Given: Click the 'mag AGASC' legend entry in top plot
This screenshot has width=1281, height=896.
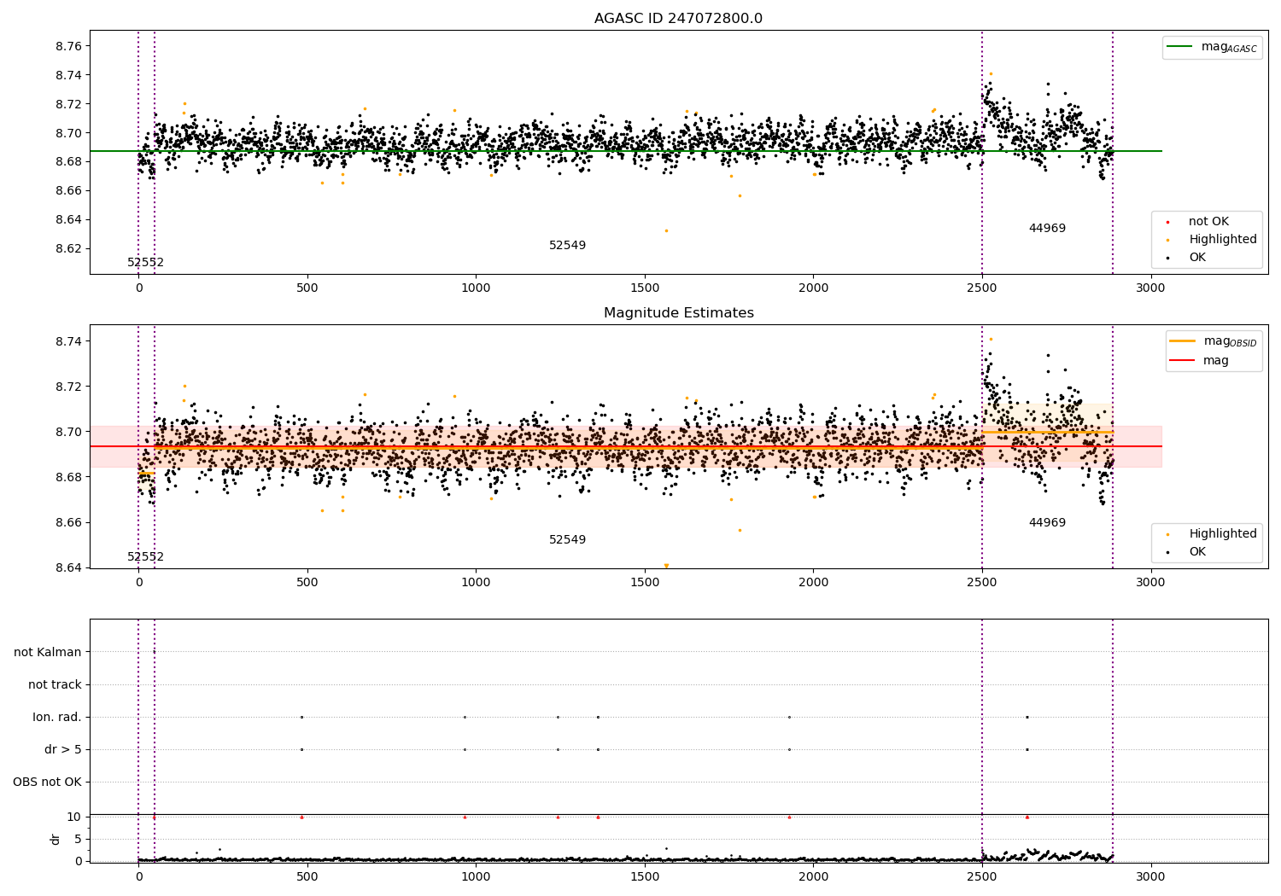Looking at the screenshot, I should (1213, 47).
